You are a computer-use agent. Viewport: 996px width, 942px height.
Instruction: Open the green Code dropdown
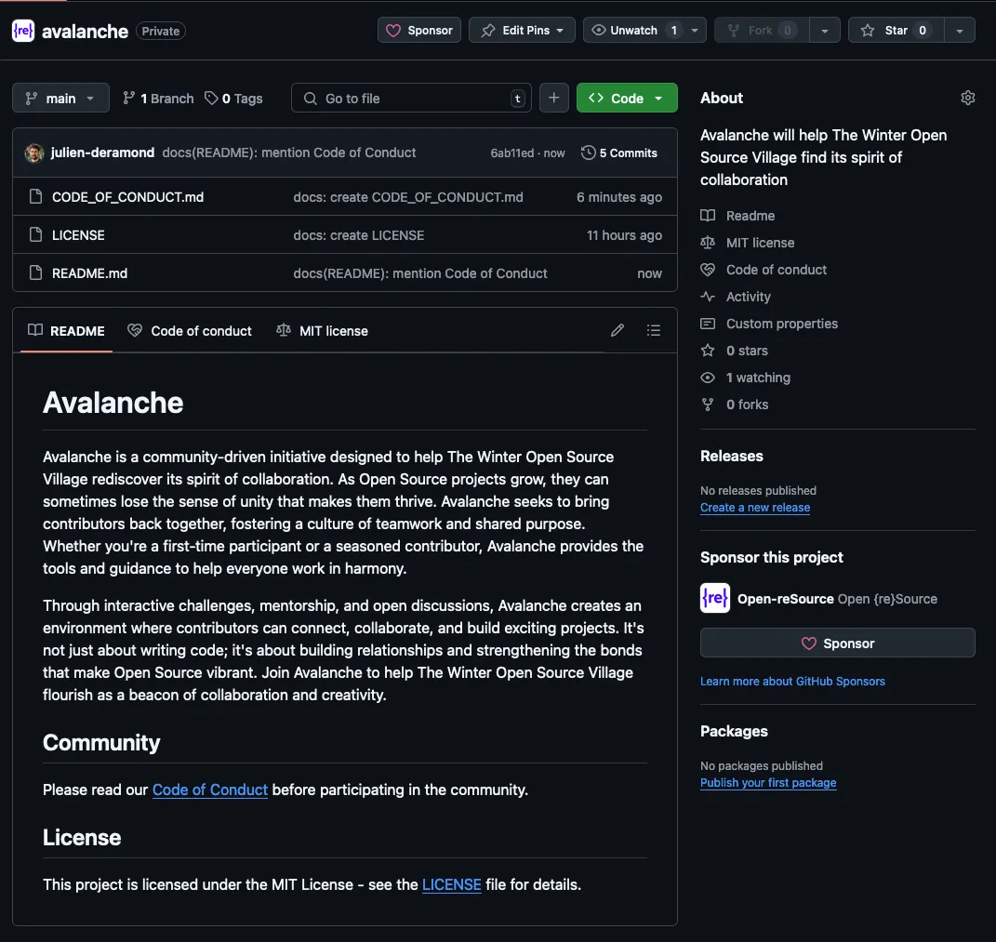(x=627, y=98)
